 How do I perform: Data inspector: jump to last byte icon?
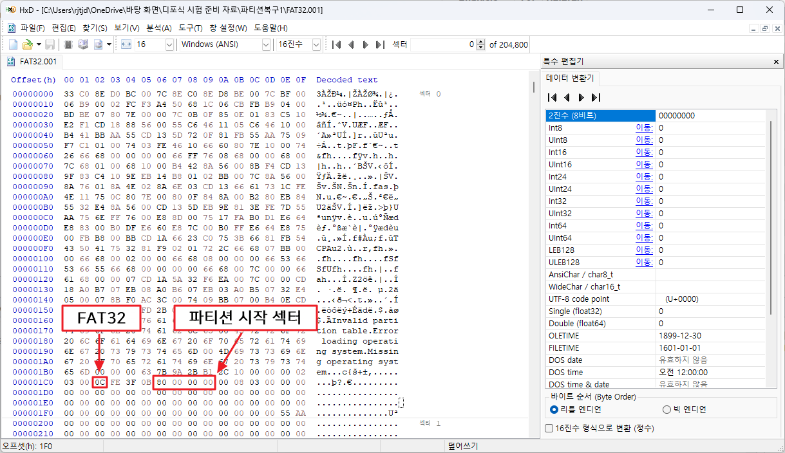(x=596, y=98)
